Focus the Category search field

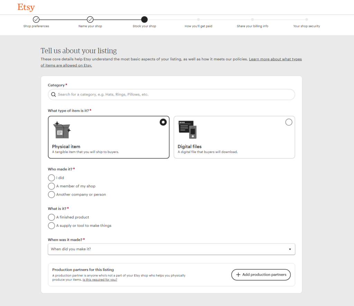171,94
